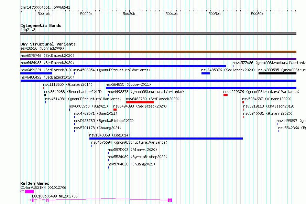Click the nsv4514981 (gnomADStructuralVariants) label
306x204 pixels.
click(83, 99)
